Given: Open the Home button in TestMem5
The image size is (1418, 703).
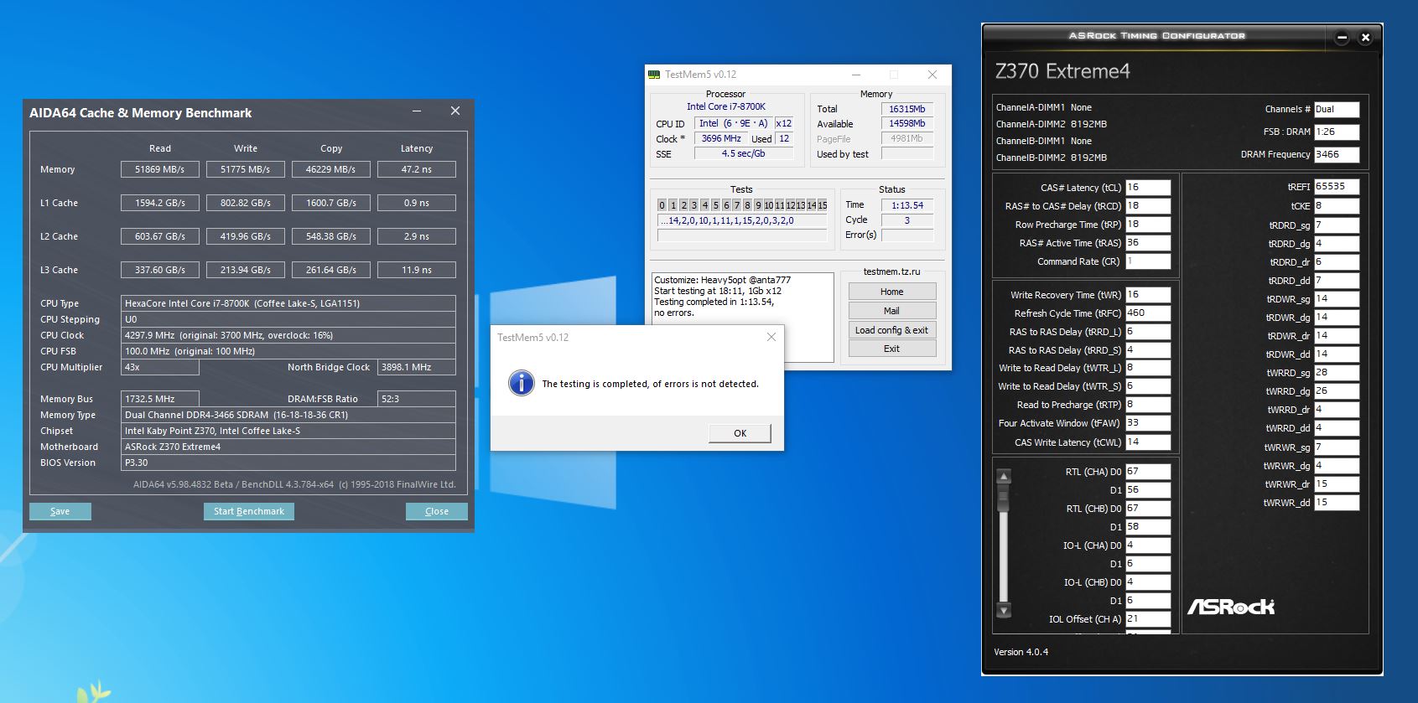Looking at the screenshot, I should (892, 292).
